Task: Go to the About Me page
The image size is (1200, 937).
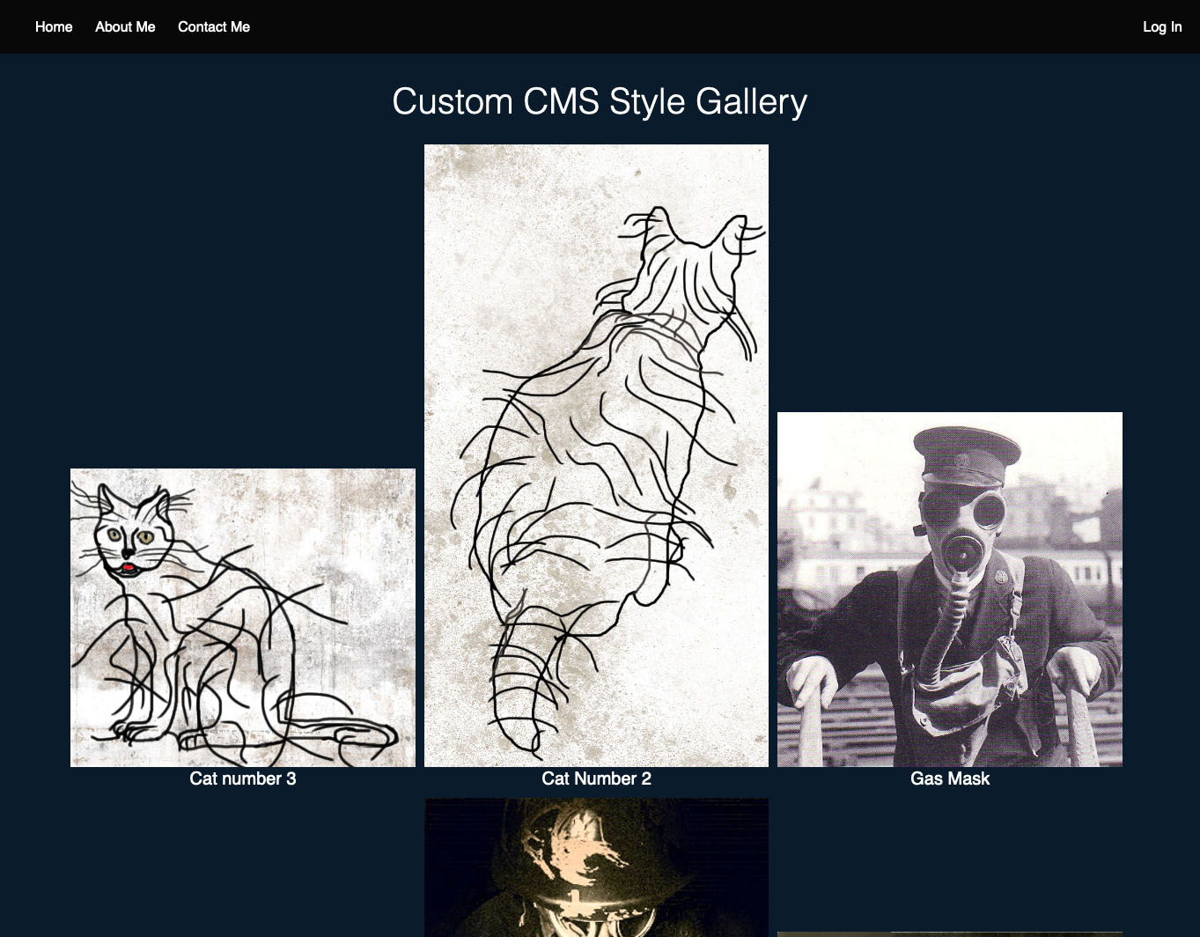Action: (125, 27)
